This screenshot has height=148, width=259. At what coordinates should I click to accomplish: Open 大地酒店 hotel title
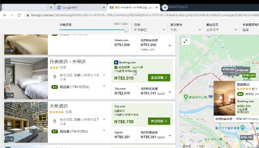(x=59, y=106)
